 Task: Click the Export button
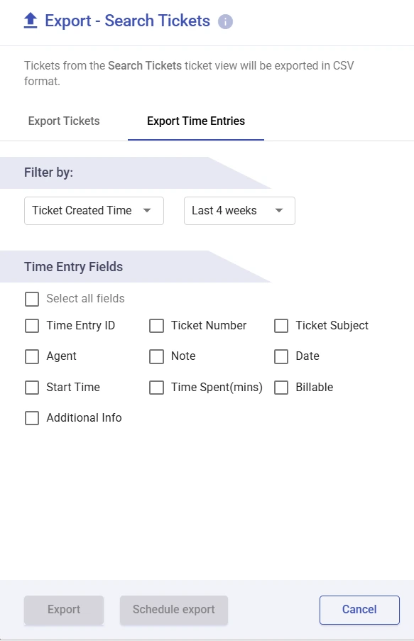63,609
